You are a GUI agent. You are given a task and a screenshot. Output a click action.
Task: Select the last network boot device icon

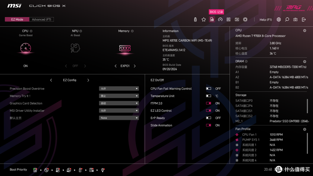(x=103, y=170)
